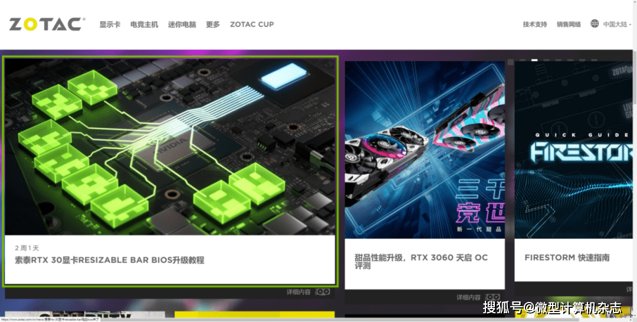
Task: Click the goggles icon under RESIZABLE BAR card
Action: (x=323, y=291)
